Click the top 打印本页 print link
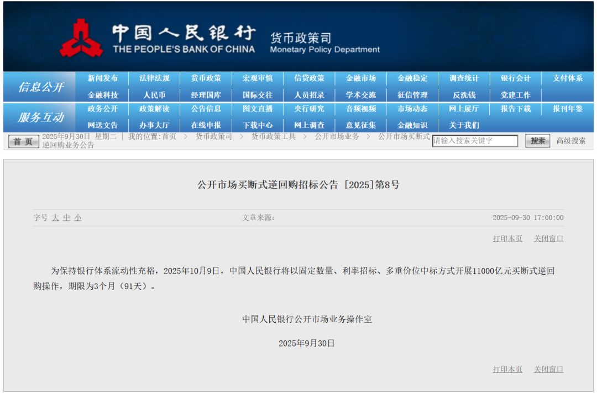 507,239
